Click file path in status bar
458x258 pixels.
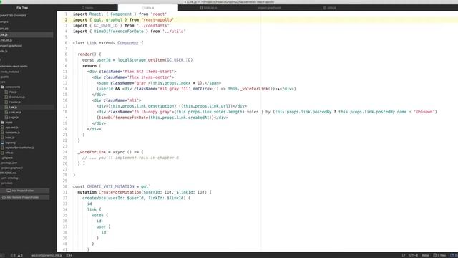47,255
